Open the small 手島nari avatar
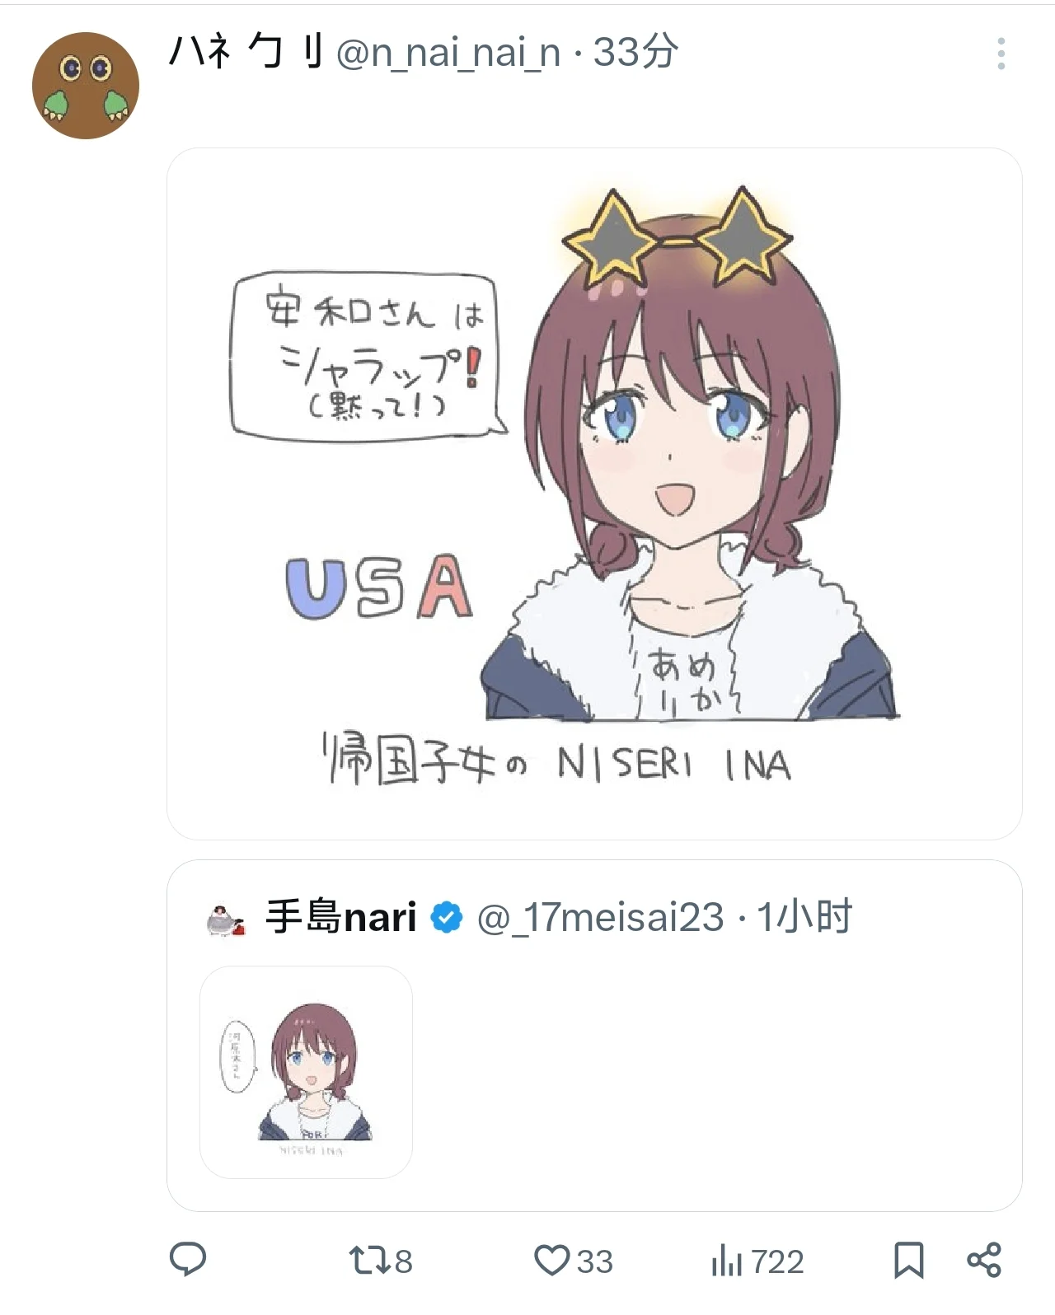1055x1315 pixels. click(x=226, y=920)
